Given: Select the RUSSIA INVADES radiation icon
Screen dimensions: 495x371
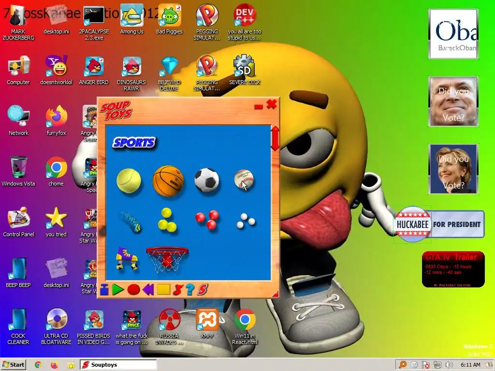Looking at the screenshot, I should pyautogui.click(x=169, y=327).
